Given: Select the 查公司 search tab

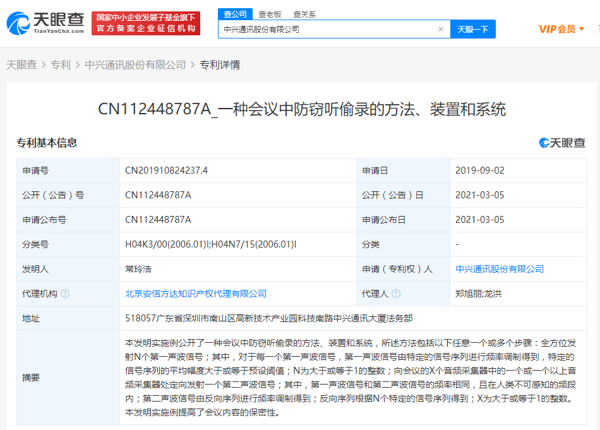Looking at the screenshot, I should click(236, 14).
